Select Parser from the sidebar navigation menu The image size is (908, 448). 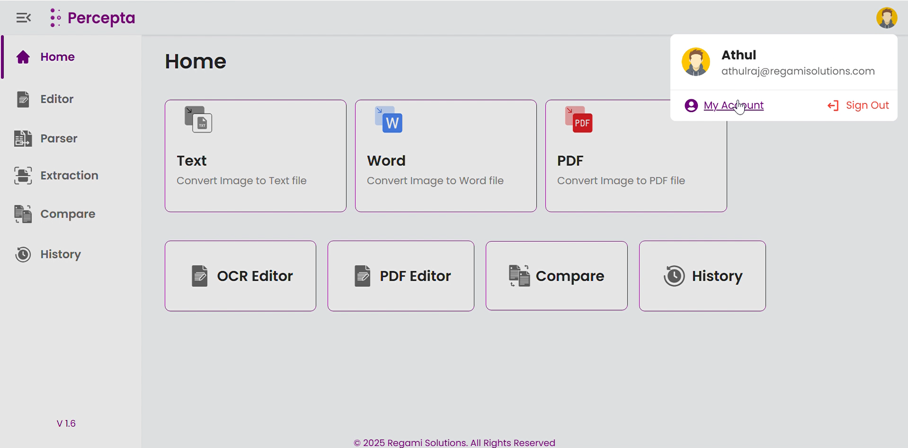coord(59,138)
